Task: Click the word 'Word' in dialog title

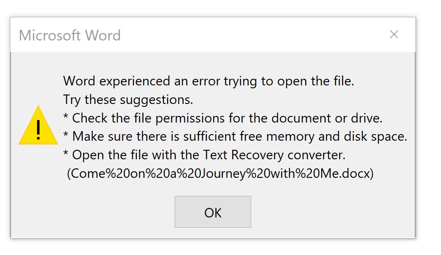Action: (x=103, y=35)
